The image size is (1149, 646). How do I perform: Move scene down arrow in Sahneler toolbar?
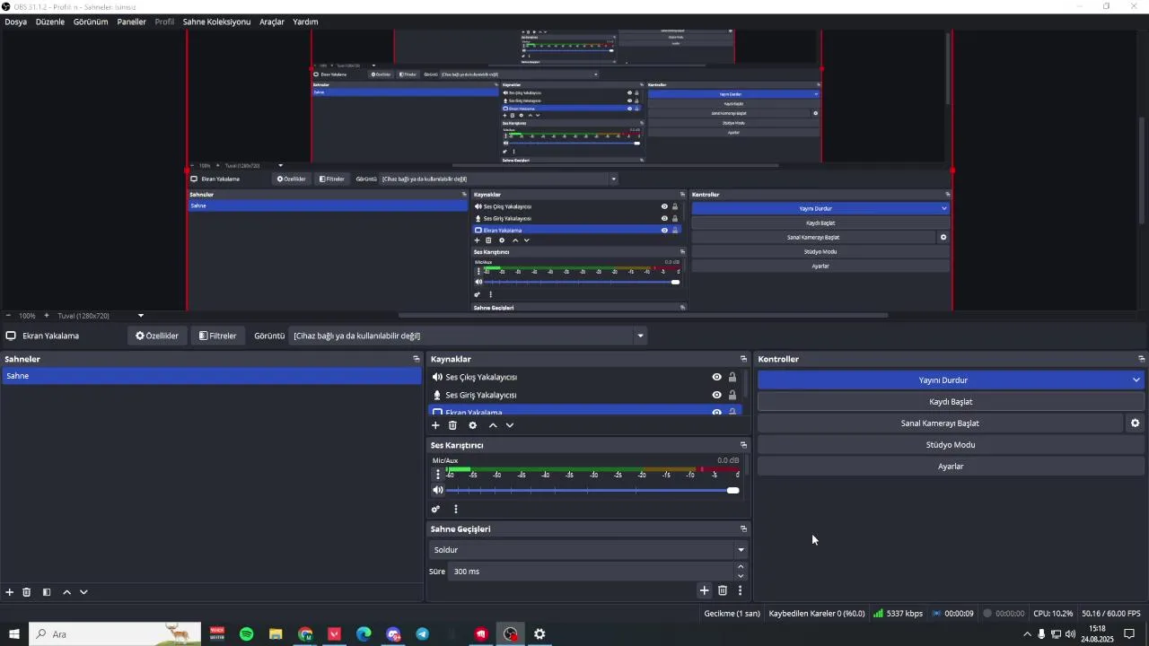(x=83, y=592)
